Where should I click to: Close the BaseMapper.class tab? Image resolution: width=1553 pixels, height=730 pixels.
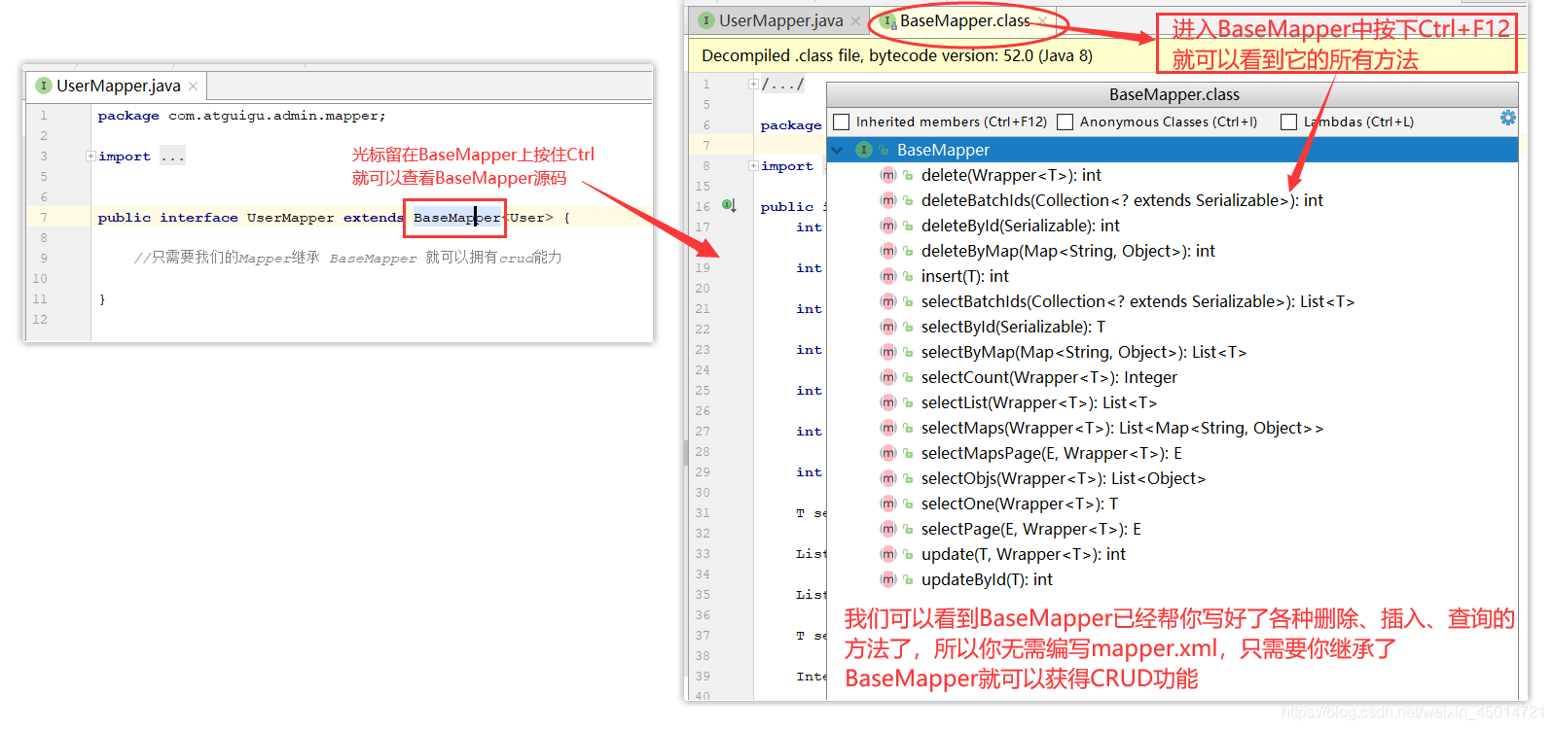[x=1043, y=20]
